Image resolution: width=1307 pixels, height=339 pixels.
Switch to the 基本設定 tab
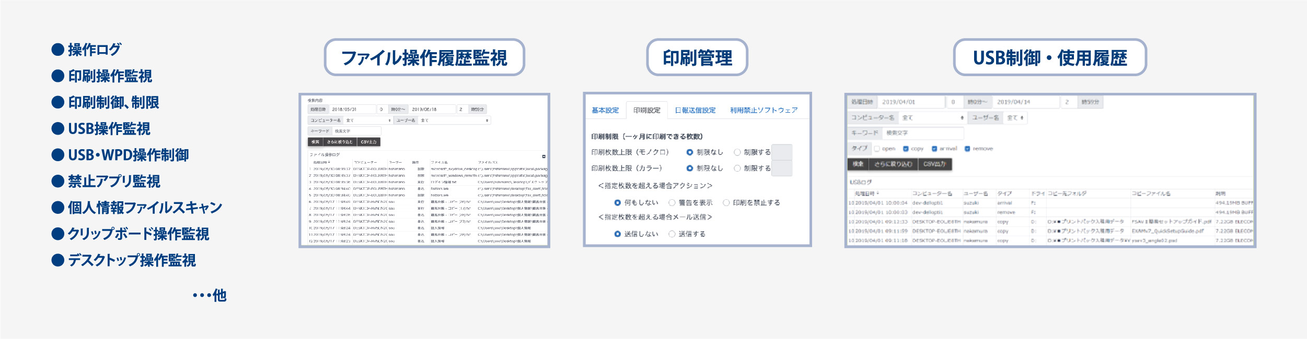605,111
